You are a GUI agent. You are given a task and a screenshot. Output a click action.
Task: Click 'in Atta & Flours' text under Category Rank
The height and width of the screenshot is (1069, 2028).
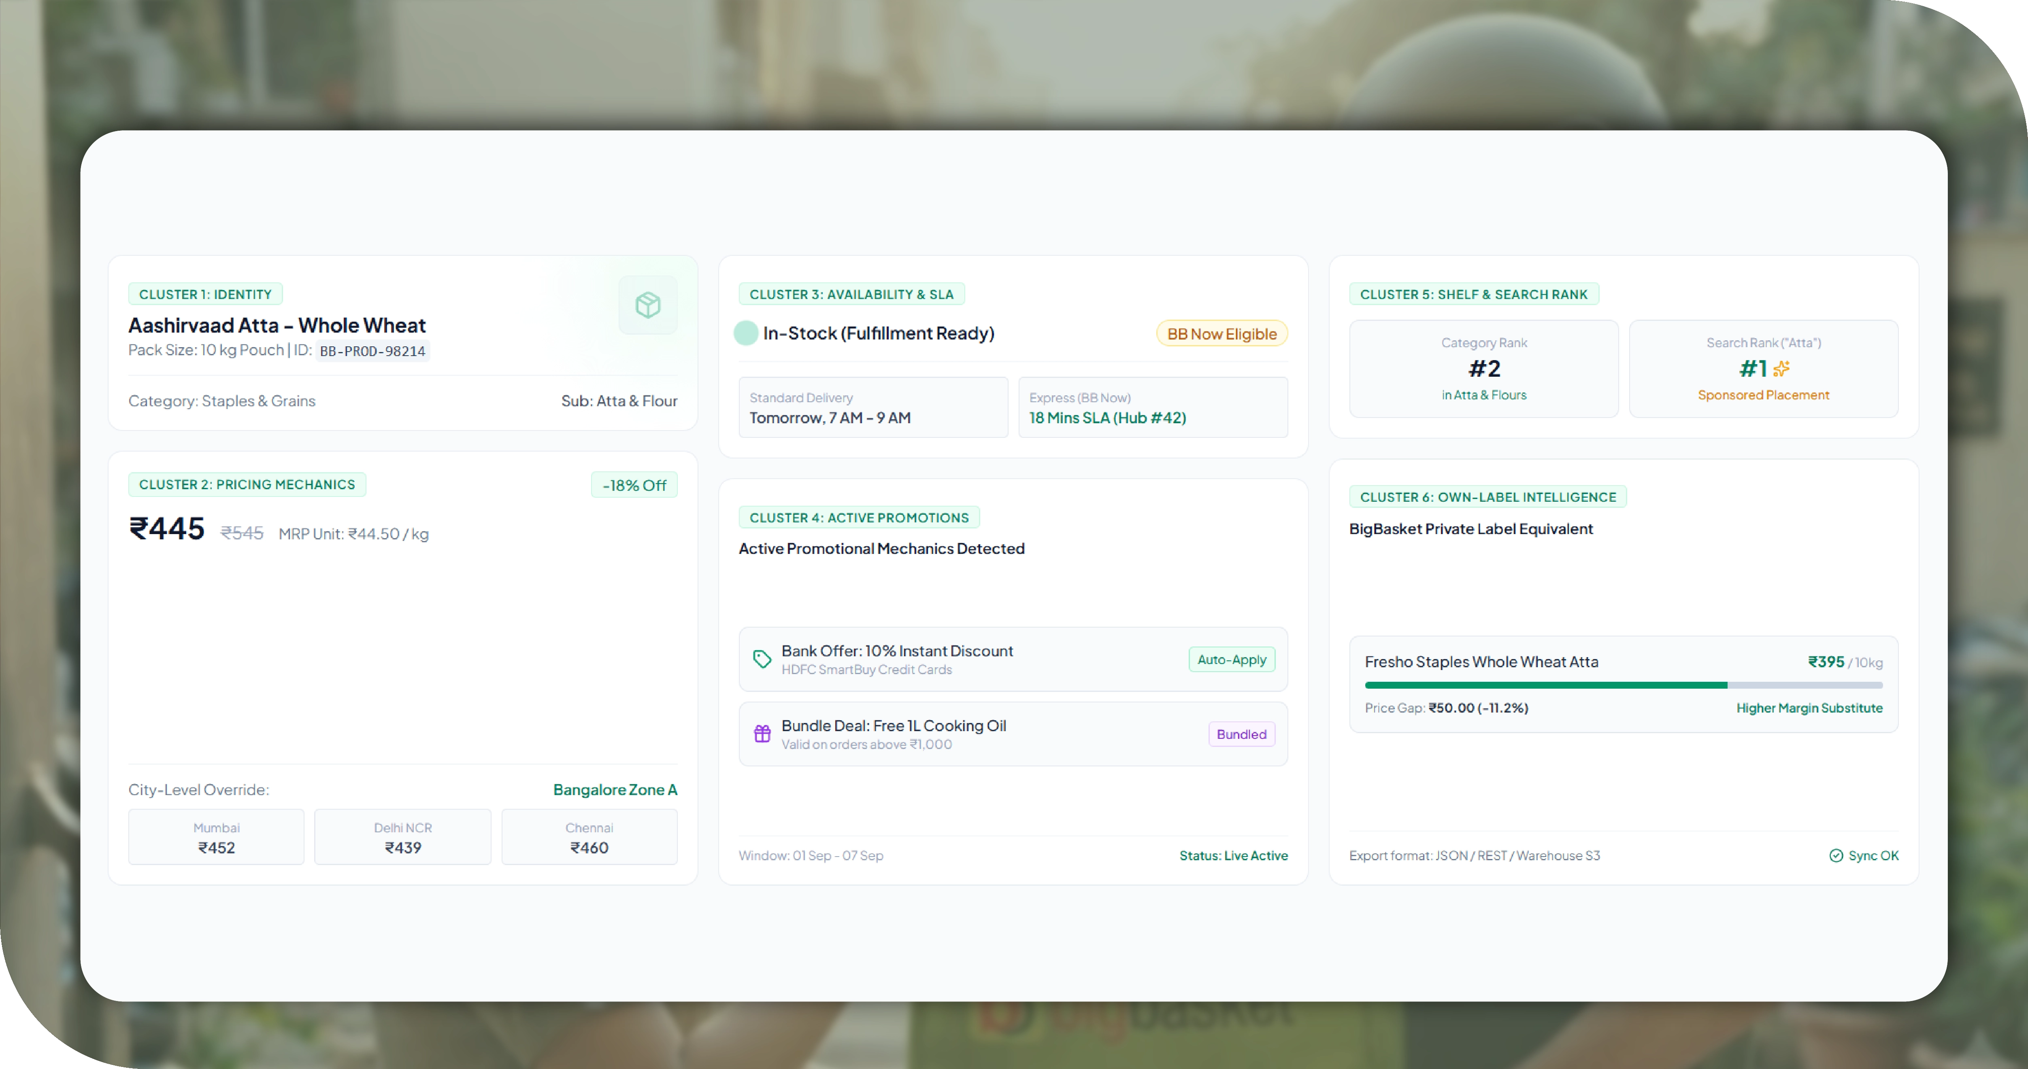(1484, 395)
